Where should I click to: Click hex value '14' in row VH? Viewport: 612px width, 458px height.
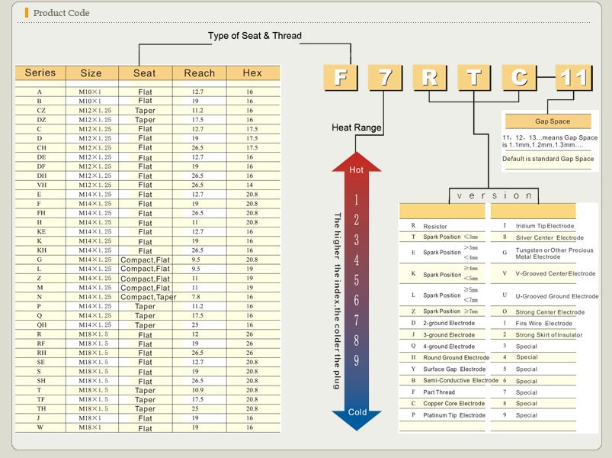tap(249, 185)
